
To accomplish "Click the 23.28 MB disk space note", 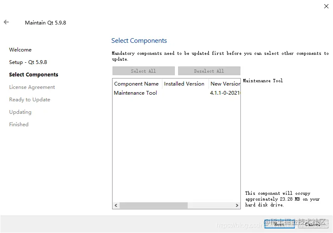I will pos(282,199).
